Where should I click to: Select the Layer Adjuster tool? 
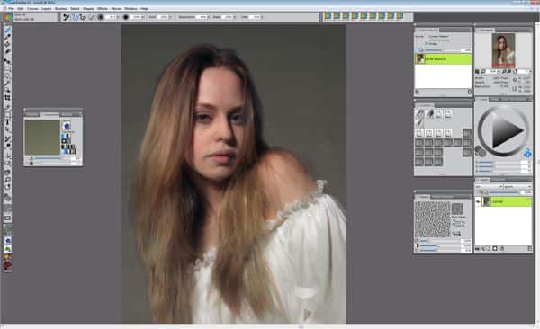[x=7, y=61]
